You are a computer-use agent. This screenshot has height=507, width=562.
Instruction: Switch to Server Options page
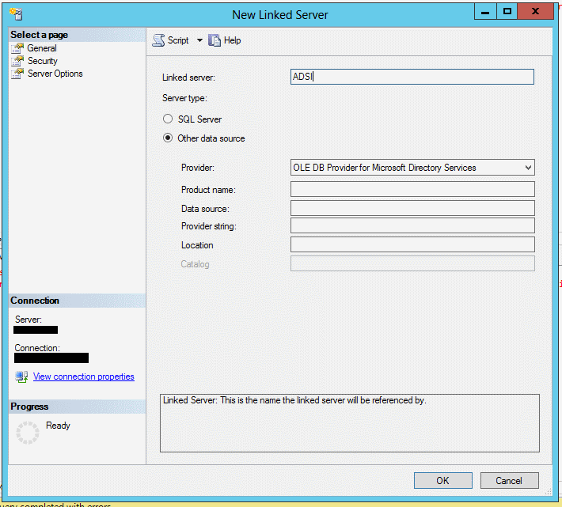pos(55,74)
